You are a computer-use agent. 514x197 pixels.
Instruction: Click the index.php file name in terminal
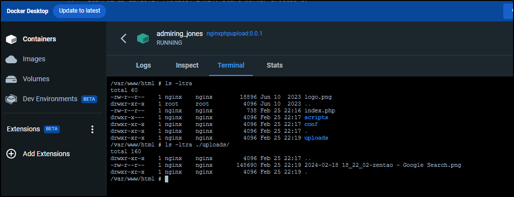click(319, 111)
